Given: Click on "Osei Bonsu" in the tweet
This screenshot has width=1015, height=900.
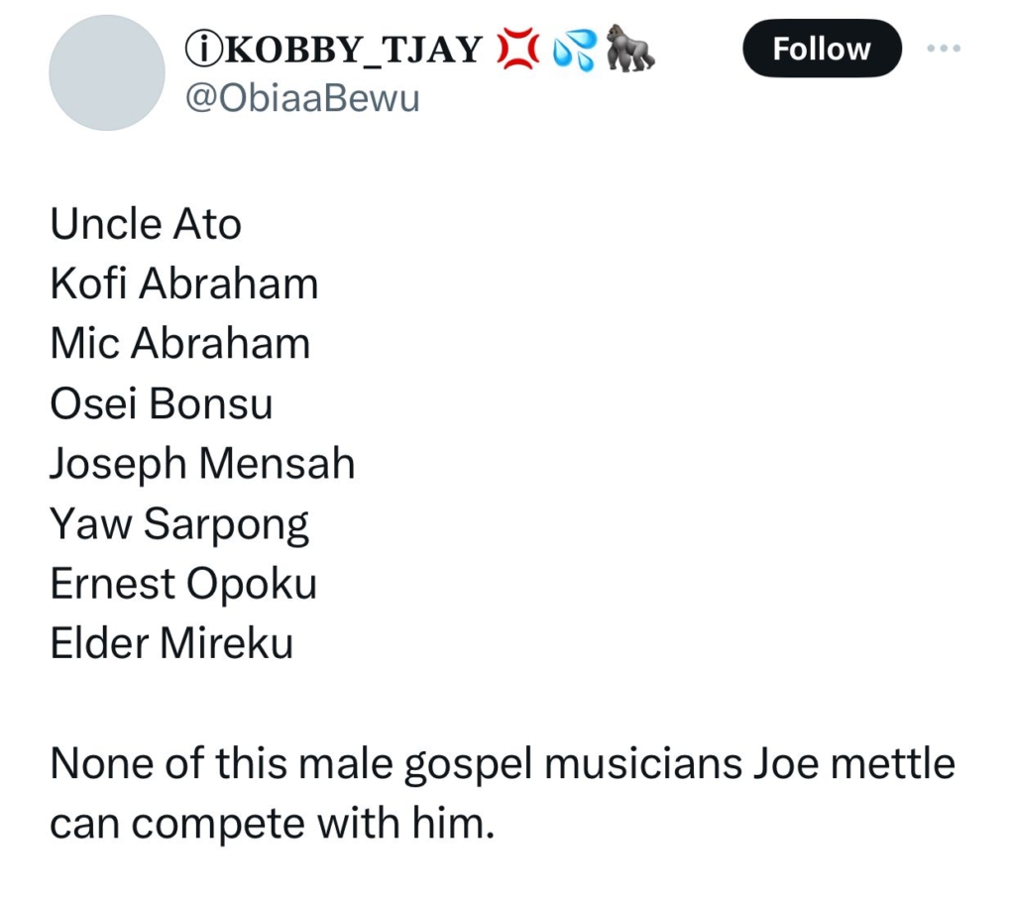Looking at the screenshot, I should [x=162, y=404].
